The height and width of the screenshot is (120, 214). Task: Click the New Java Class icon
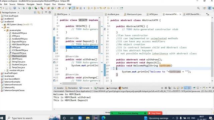(52, 8)
